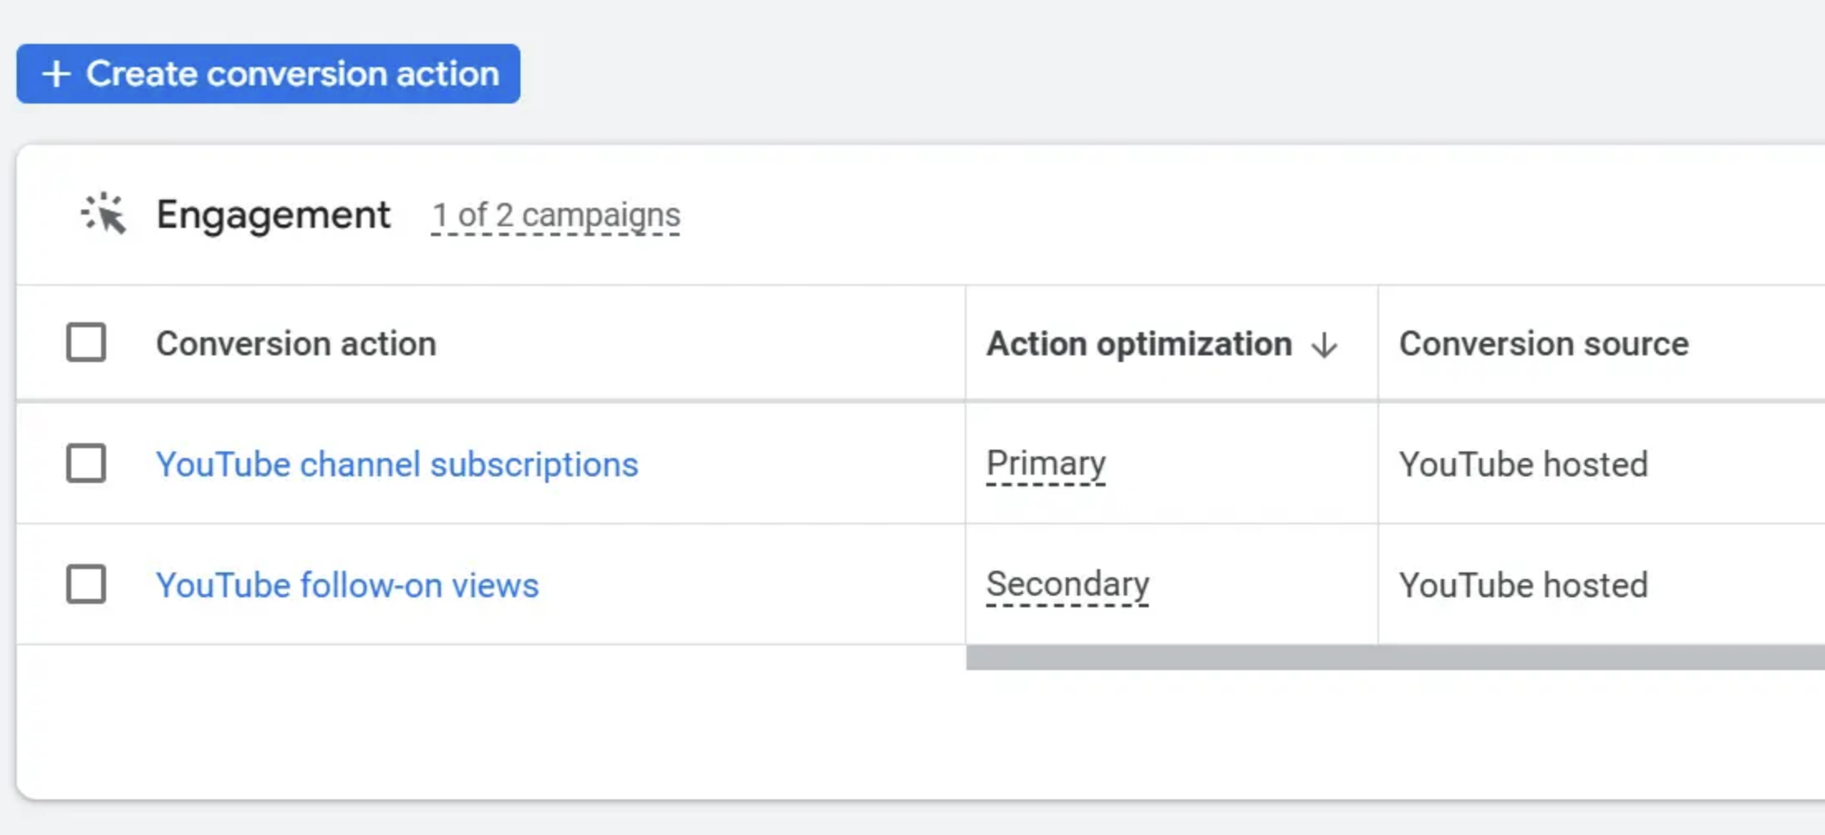This screenshot has height=835, width=1825.
Task: Click the plus icon on Create conversion action
Action: [56, 74]
